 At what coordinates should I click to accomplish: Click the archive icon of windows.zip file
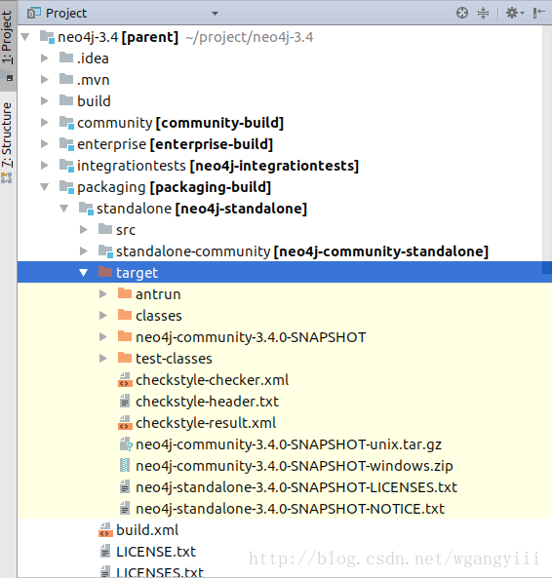pos(125,465)
